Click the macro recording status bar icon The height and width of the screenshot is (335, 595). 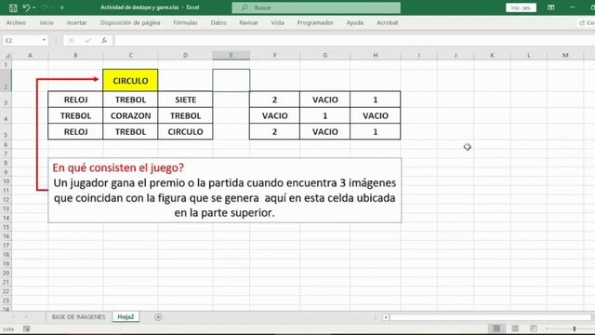26,328
